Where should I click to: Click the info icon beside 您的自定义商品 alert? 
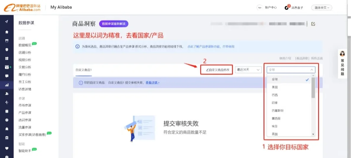[81, 83]
